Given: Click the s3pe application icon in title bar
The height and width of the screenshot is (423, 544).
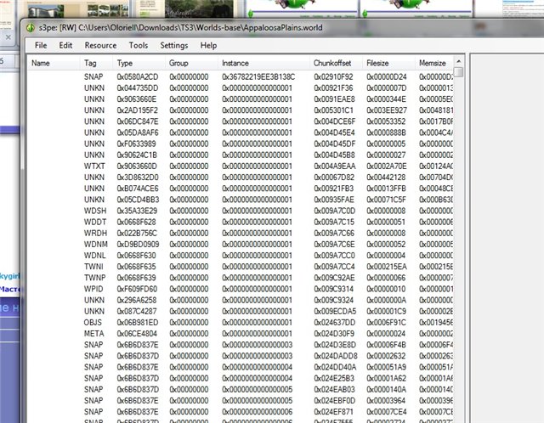Looking at the screenshot, I should tap(31, 28).
